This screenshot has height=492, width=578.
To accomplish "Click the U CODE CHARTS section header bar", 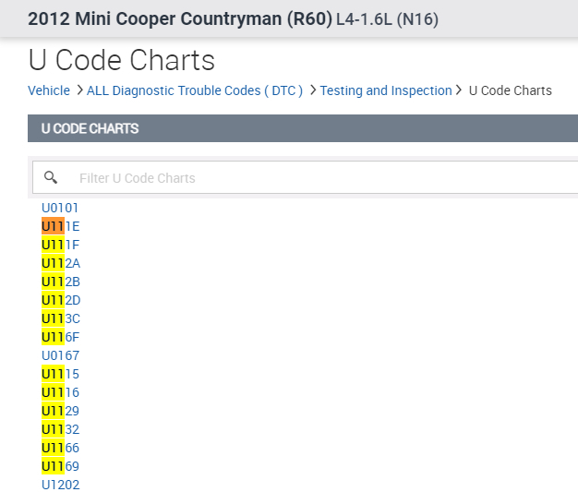I will [303, 128].
